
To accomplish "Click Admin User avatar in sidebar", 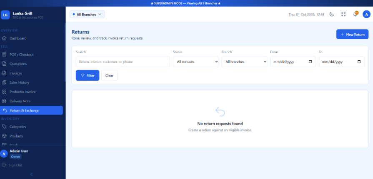I will pyautogui.click(x=4, y=154).
